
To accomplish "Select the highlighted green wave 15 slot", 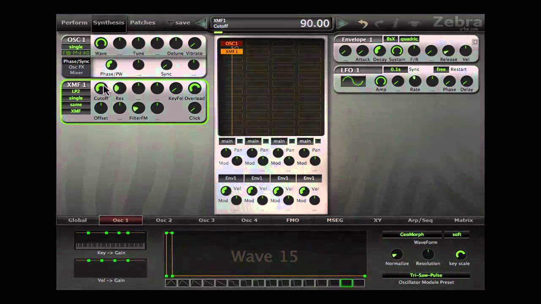I will coord(346,283).
